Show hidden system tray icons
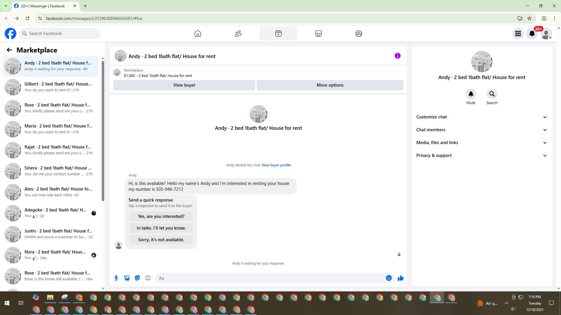The image size is (561, 315). (507, 303)
